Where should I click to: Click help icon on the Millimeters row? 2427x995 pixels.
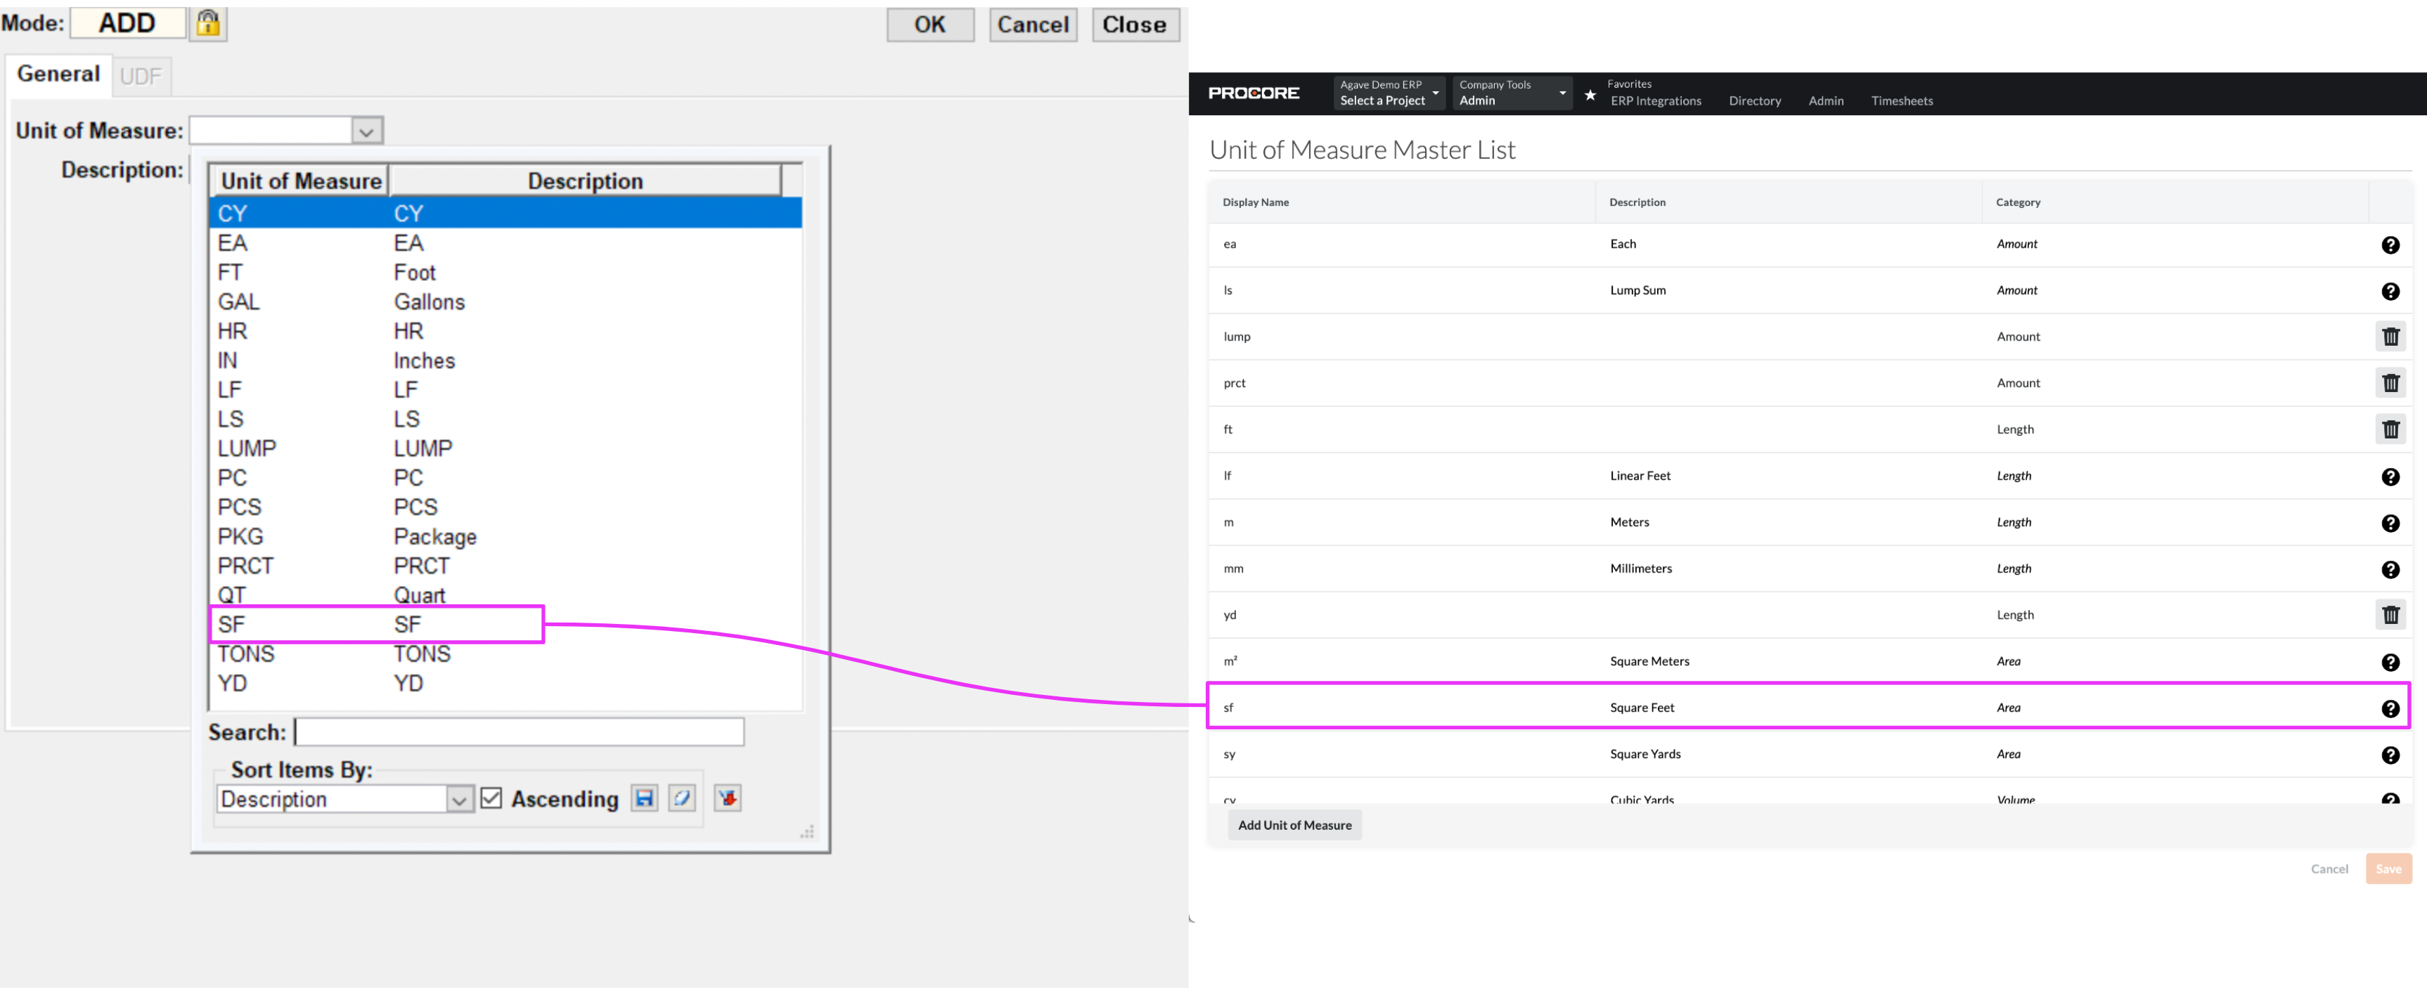click(2390, 568)
